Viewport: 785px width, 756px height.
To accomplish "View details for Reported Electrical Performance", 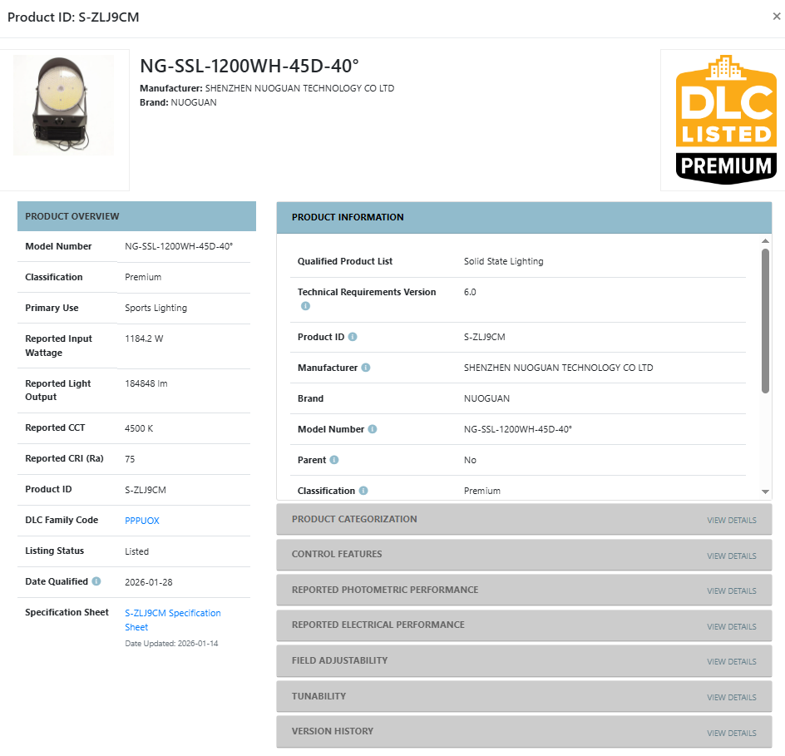I will (x=731, y=626).
